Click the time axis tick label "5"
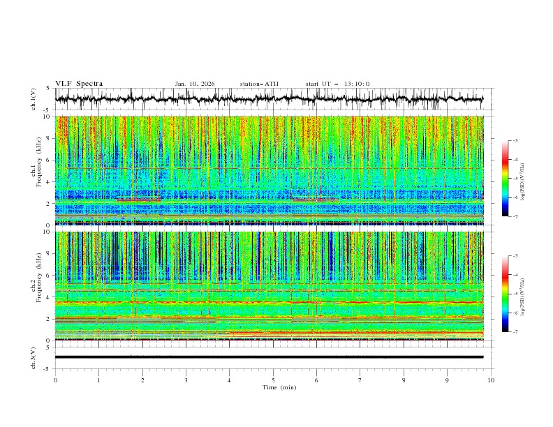Image resolution: width=553 pixels, height=427 pixels. point(273,380)
